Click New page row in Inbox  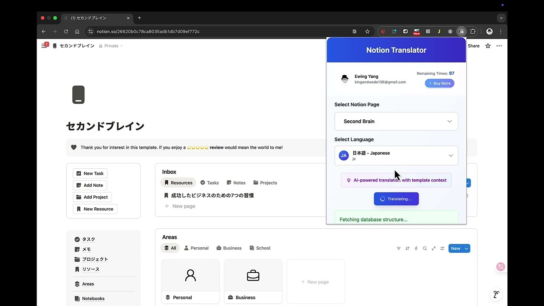(180, 206)
